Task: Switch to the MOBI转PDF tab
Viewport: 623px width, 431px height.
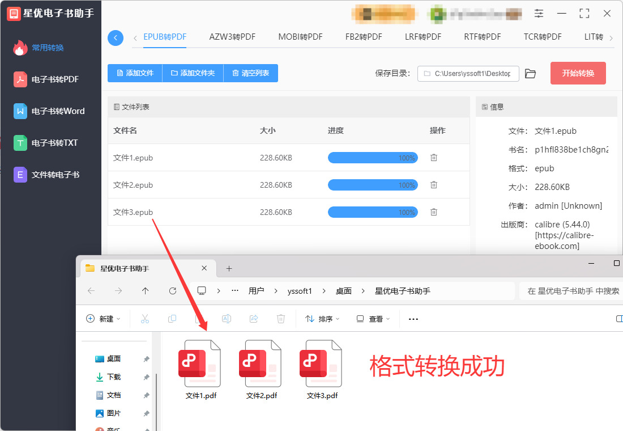Action: click(300, 37)
